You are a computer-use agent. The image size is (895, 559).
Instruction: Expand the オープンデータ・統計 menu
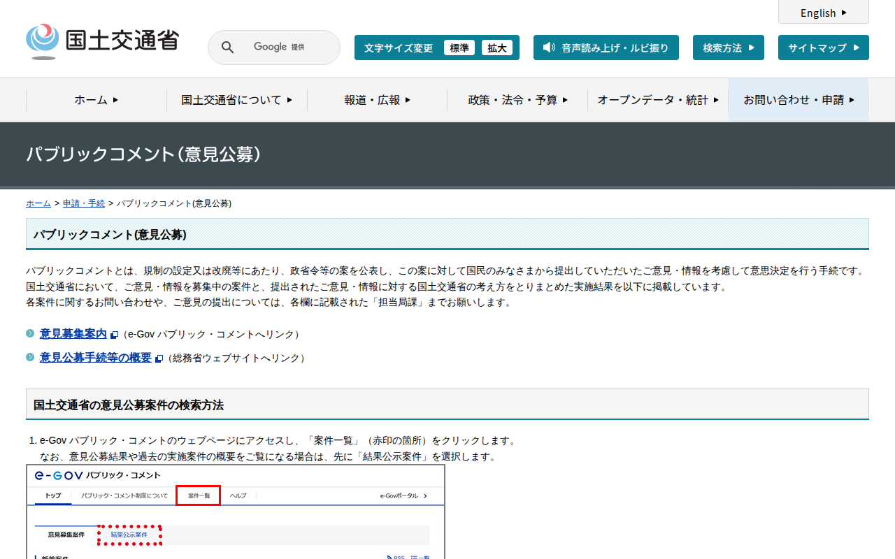coord(658,100)
